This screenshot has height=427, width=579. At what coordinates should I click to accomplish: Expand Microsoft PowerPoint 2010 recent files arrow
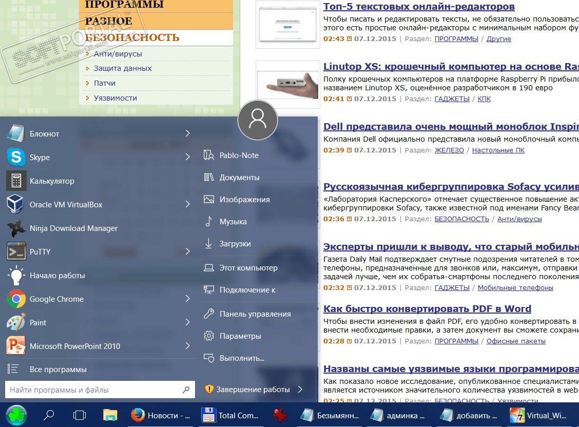tap(187, 346)
